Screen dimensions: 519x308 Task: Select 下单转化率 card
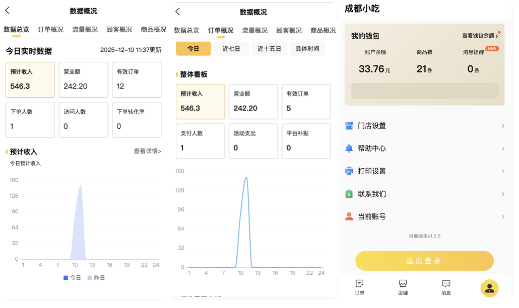click(x=137, y=120)
